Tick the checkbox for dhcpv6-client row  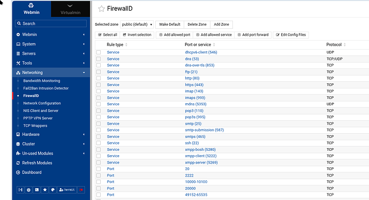tap(99, 52)
